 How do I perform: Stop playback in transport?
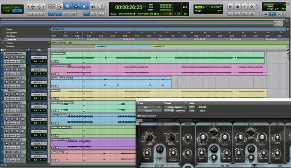point(238,6)
